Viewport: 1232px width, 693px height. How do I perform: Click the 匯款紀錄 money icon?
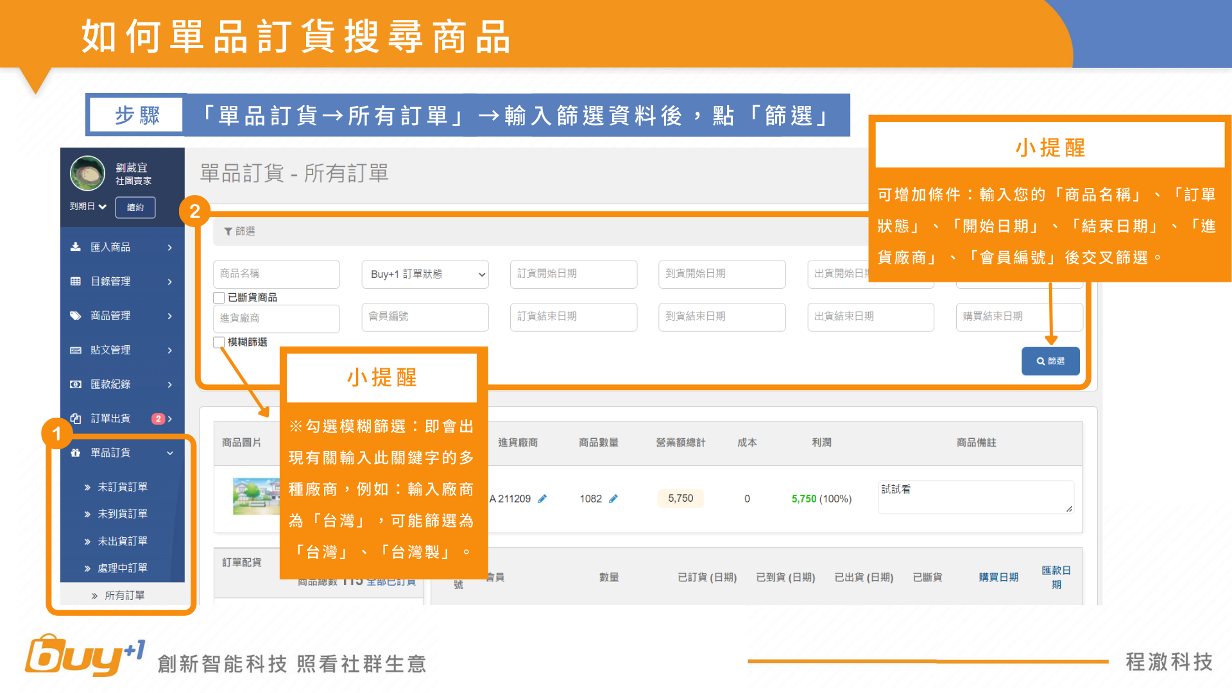click(76, 384)
